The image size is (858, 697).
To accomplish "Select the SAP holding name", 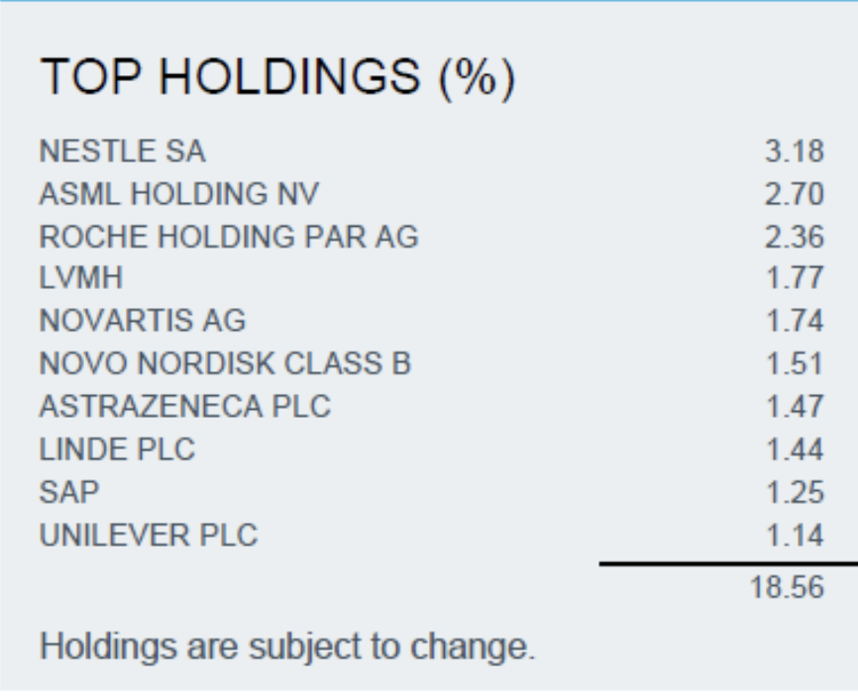I will tap(69, 492).
